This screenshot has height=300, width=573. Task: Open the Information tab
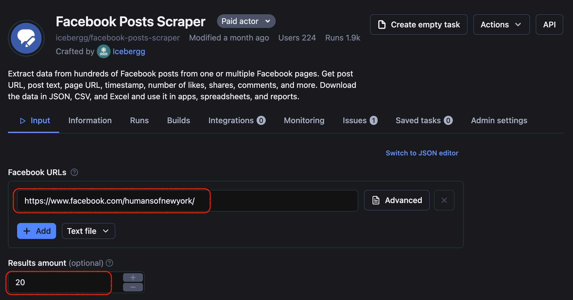pyautogui.click(x=90, y=120)
